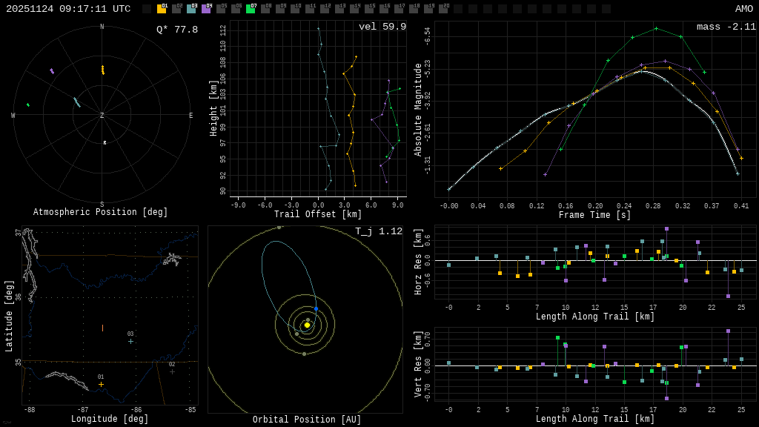Select inactive station 20 box in top bar
Screen dimensions: 759x427
pyautogui.click(x=443, y=9)
